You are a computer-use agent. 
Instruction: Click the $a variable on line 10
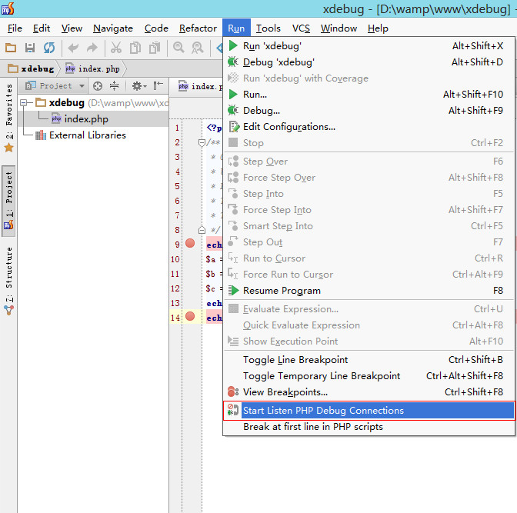(x=211, y=259)
